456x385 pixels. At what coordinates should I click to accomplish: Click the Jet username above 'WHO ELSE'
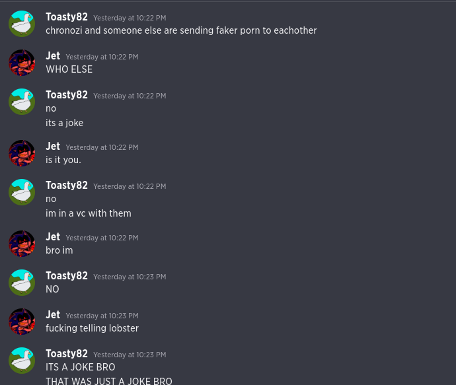[53, 56]
